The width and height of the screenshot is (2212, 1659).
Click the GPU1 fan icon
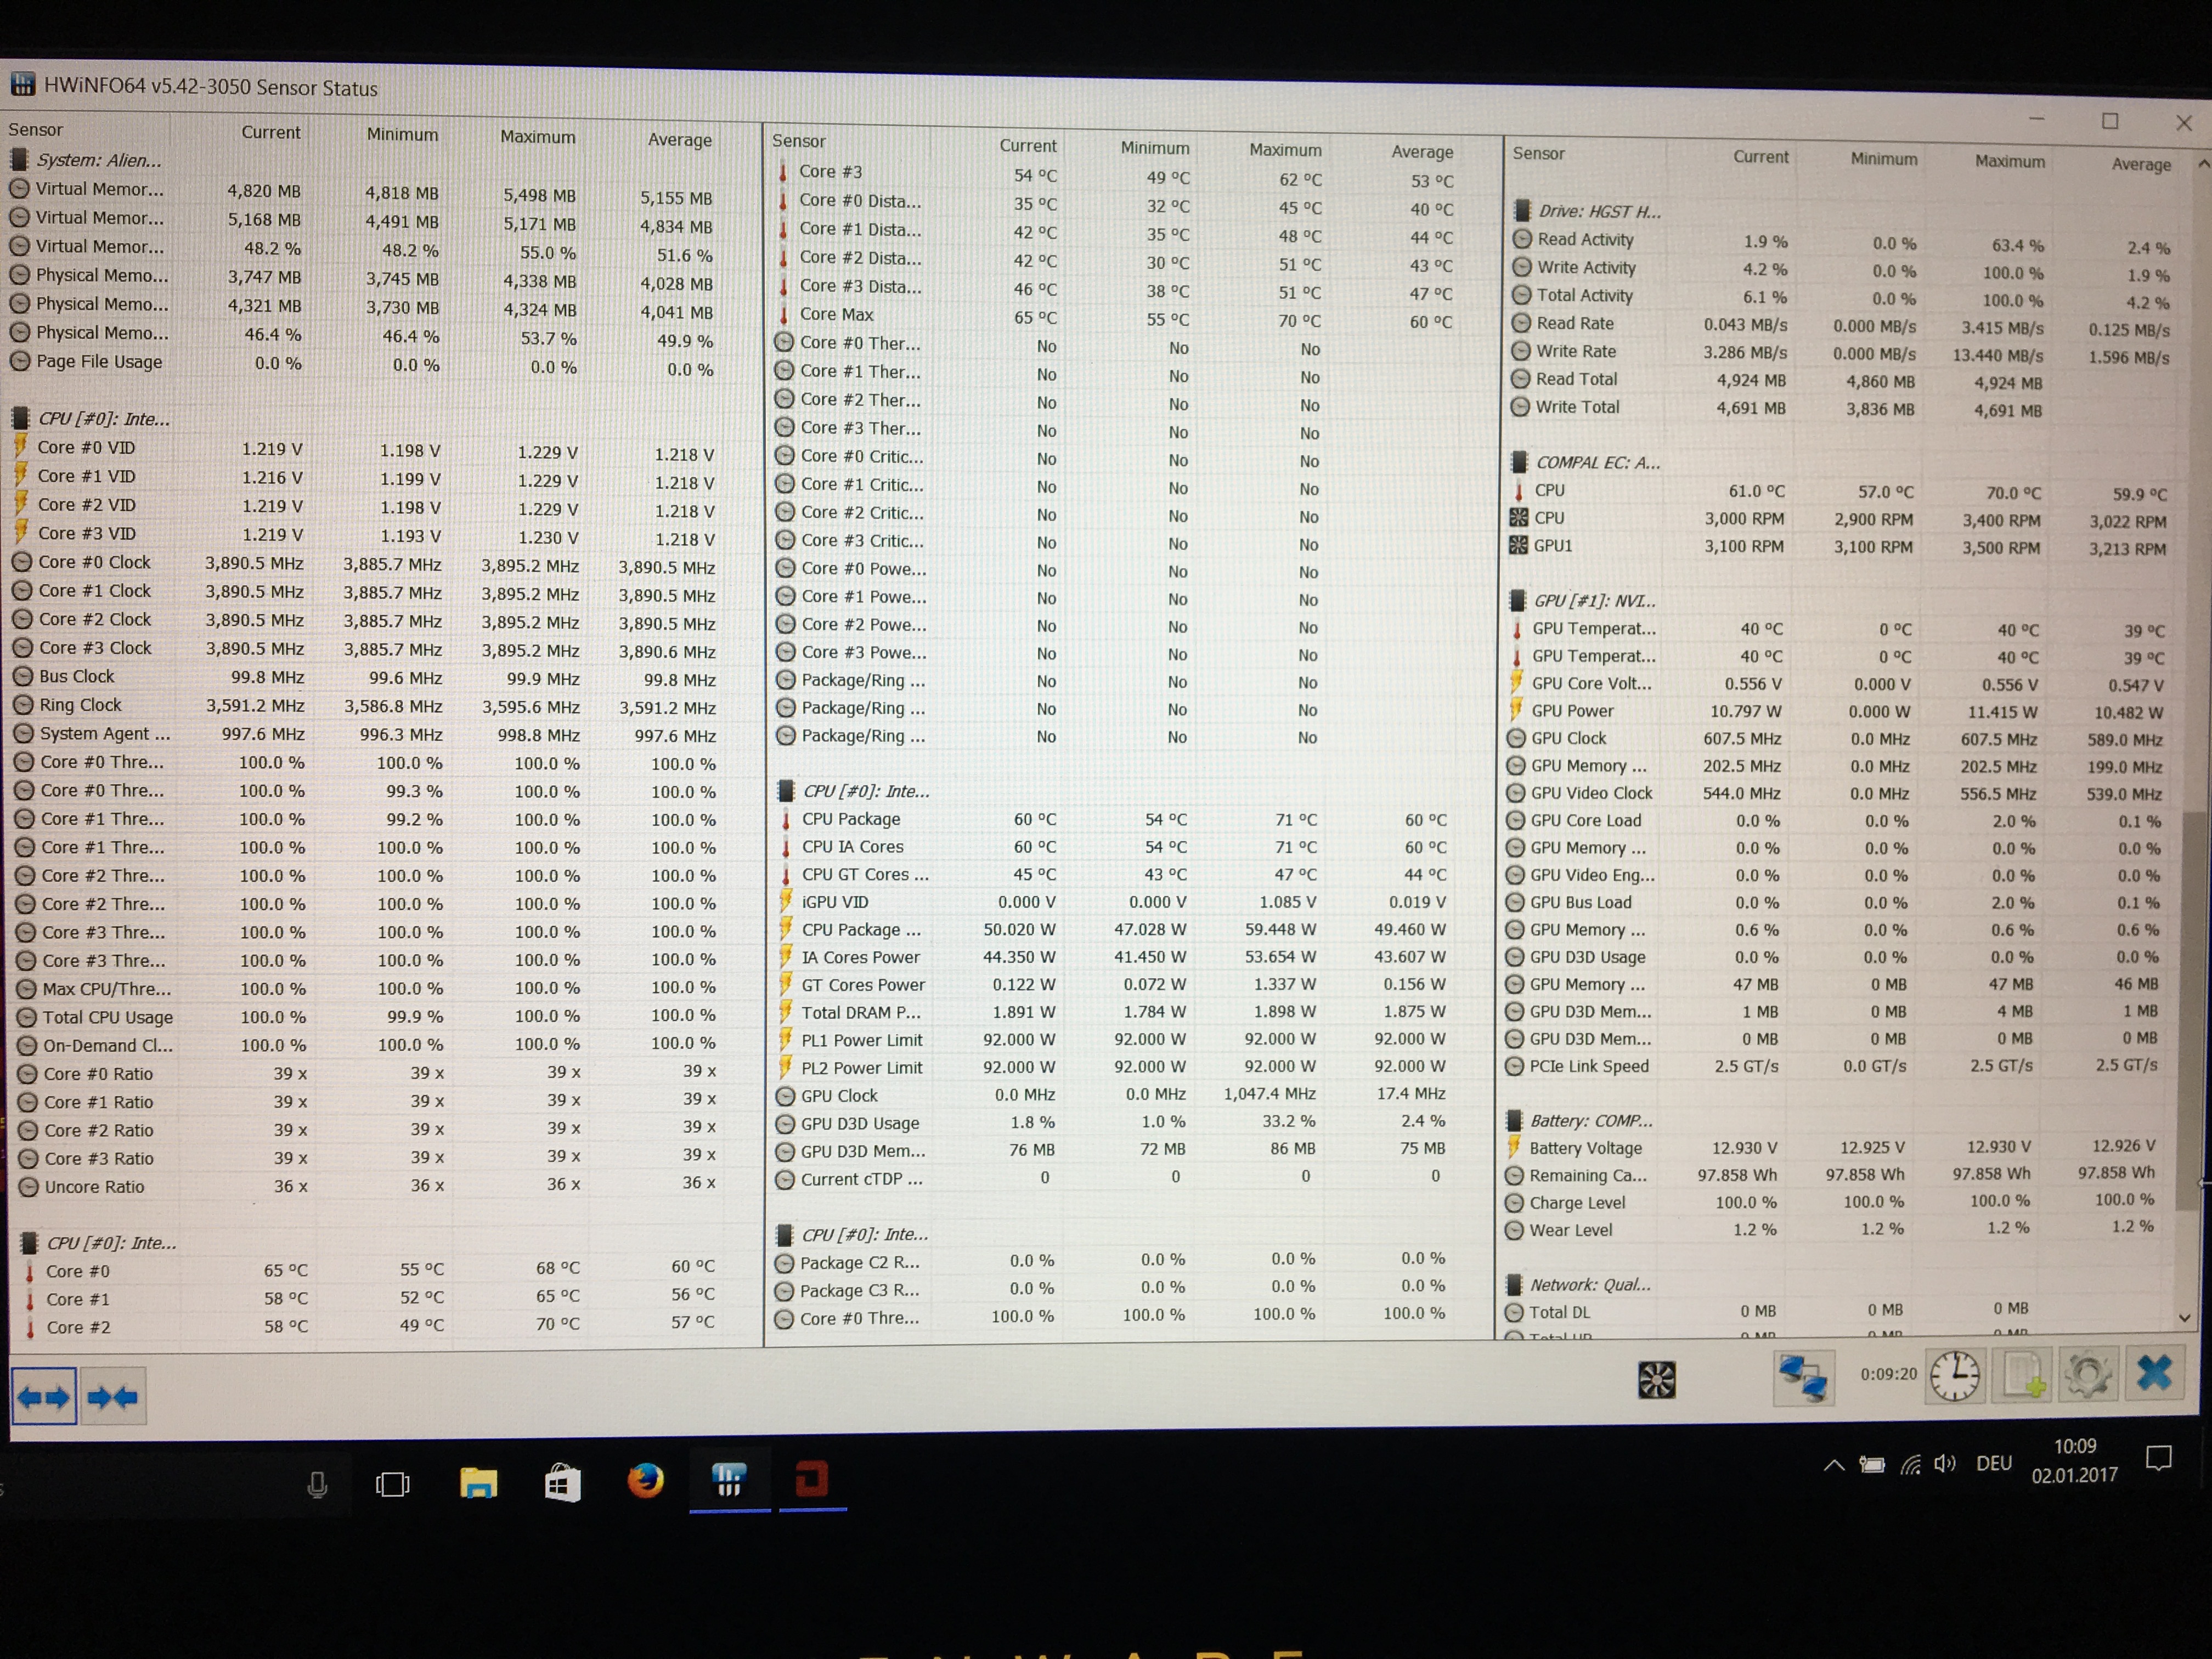pos(1518,545)
